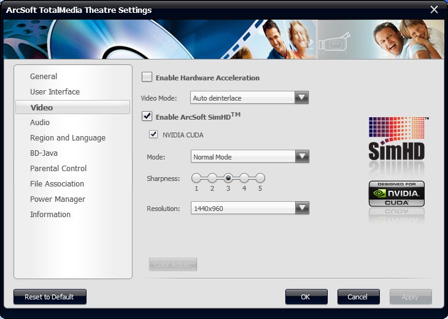The height and width of the screenshot is (319, 448).
Task: Go to Region and Language
Action: pyautogui.click(x=68, y=138)
